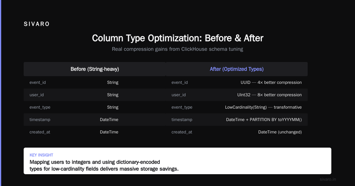This screenshot has height=186, width=355.
Task: Click the KEY INSIGHT label
Action: [x=41, y=155]
